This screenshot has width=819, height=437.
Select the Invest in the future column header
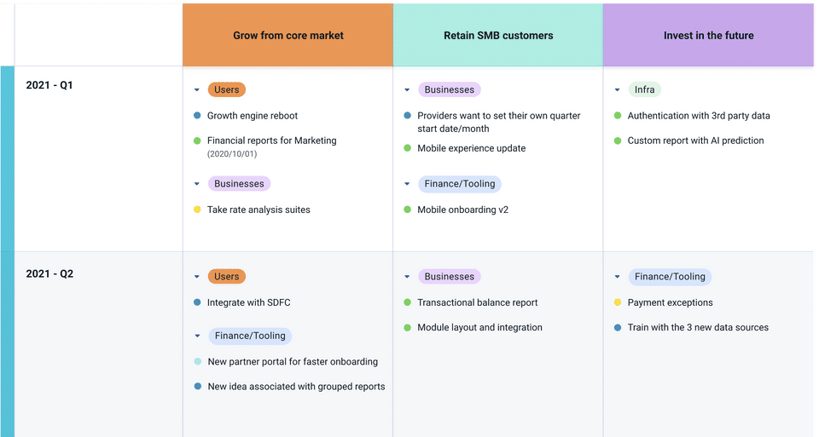(x=708, y=36)
